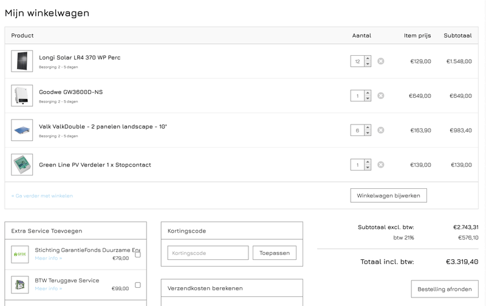This screenshot has width=486, height=306.
Task: Click Goodwe GW3600D-NS quantity field
Action: click(x=357, y=96)
